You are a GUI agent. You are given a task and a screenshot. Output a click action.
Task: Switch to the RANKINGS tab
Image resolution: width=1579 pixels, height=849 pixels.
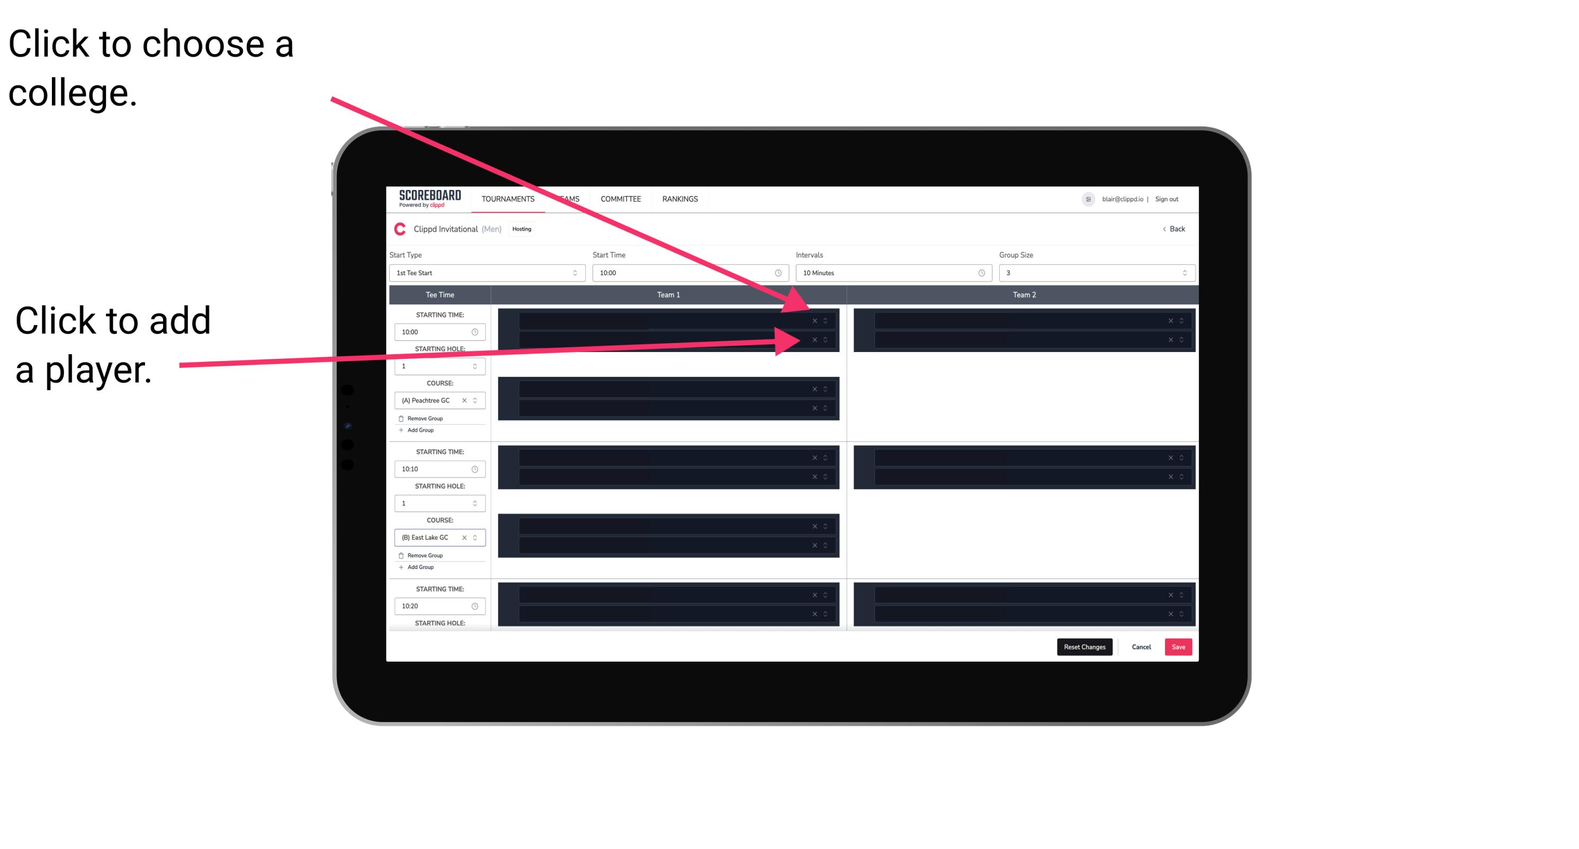681,200
